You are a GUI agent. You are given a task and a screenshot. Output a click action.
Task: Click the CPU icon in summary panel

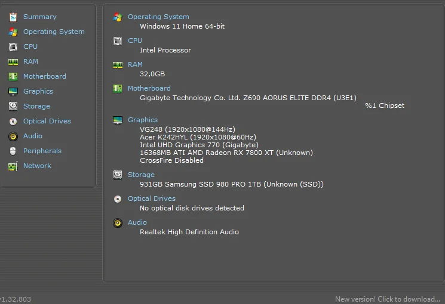click(x=118, y=41)
